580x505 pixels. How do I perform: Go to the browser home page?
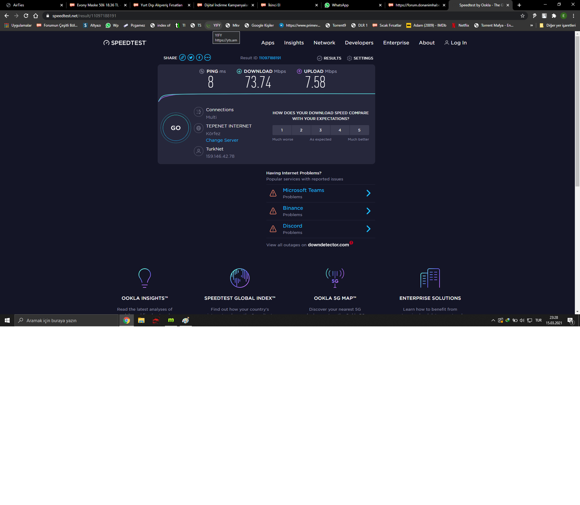[36, 16]
